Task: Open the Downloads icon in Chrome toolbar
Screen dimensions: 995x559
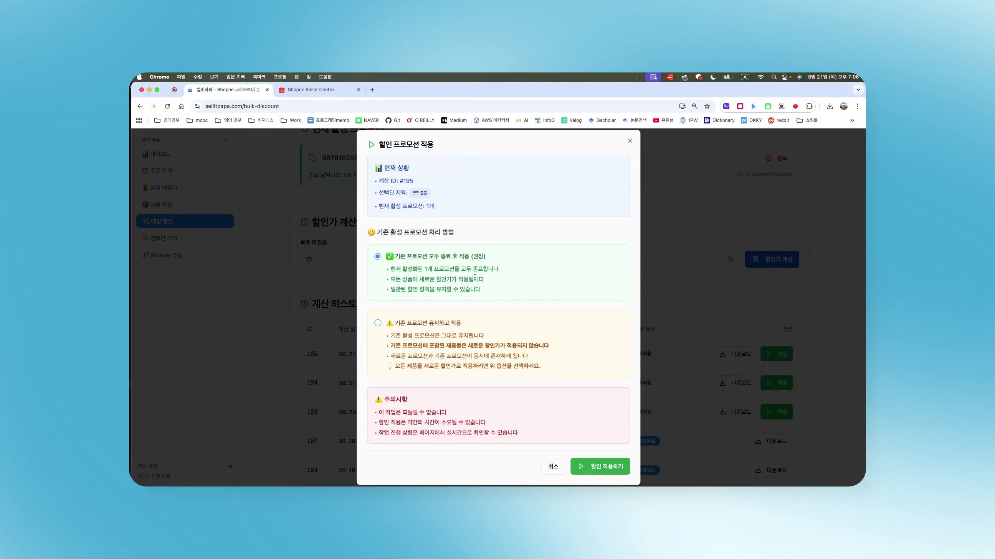Action: [x=829, y=106]
